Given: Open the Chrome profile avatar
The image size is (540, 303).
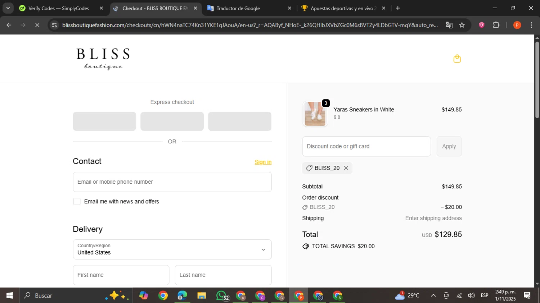Looking at the screenshot, I should 517,25.
